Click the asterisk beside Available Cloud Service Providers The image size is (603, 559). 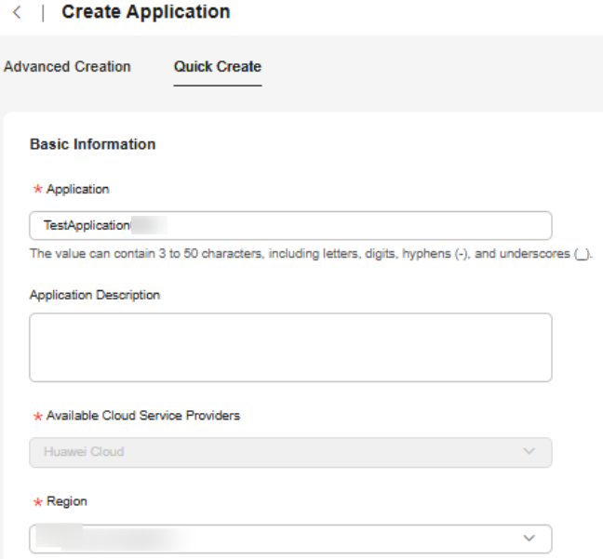pos(37,417)
